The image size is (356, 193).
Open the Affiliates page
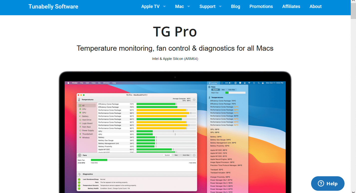291,6
